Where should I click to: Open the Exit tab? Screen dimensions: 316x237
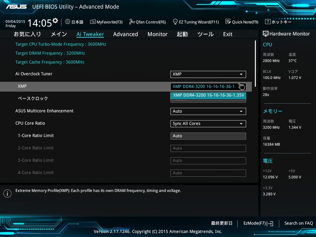coord(228,34)
